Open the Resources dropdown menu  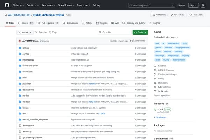pos(48,5)
